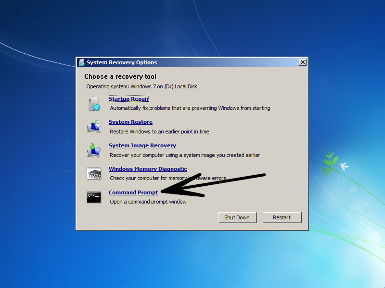Launch System Image Recovery link
The width and height of the screenshot is (385, 288).
pos(142,145)
